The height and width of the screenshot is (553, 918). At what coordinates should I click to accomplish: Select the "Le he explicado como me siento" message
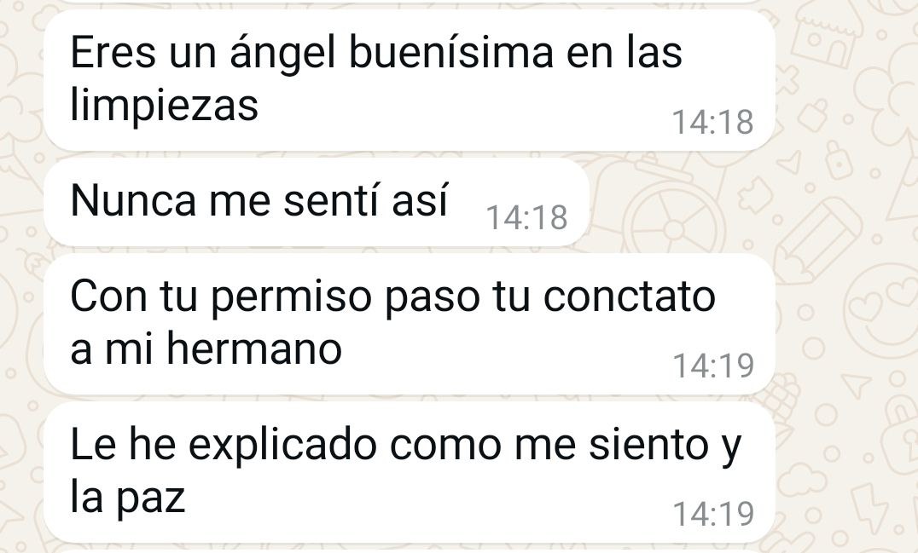click(x=410, y=472)
